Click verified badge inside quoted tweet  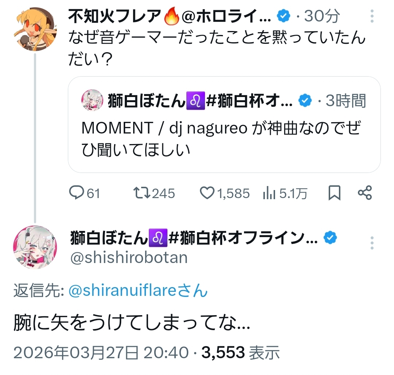tap(305, 101)
